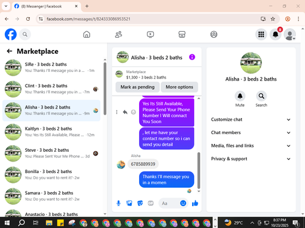Open the Bonilla 3 beds 2 baths conversation
Viewport: 305px width, 228px height.
click(x=51, y=175)
